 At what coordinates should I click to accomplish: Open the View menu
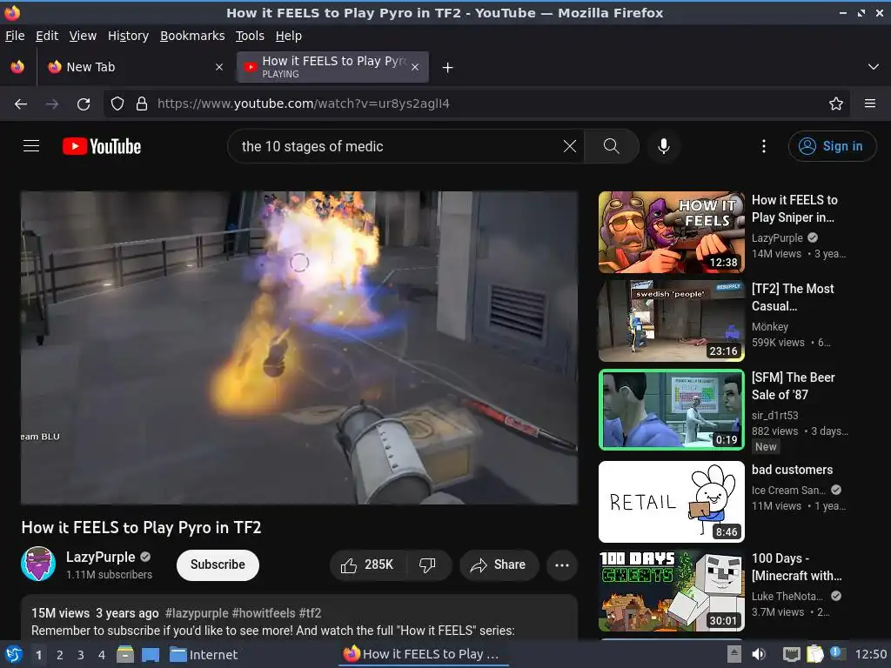coord(83,36)
